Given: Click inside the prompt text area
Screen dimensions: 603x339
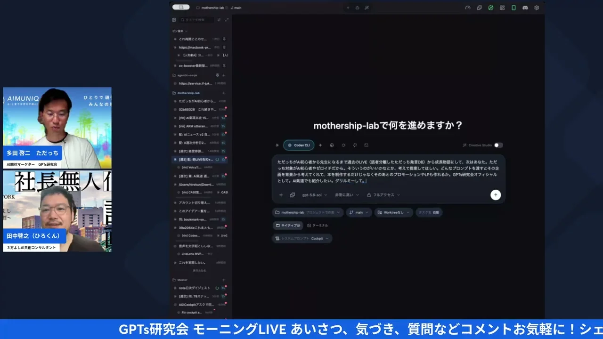Looking at the screenshot, I should [388, 171].
